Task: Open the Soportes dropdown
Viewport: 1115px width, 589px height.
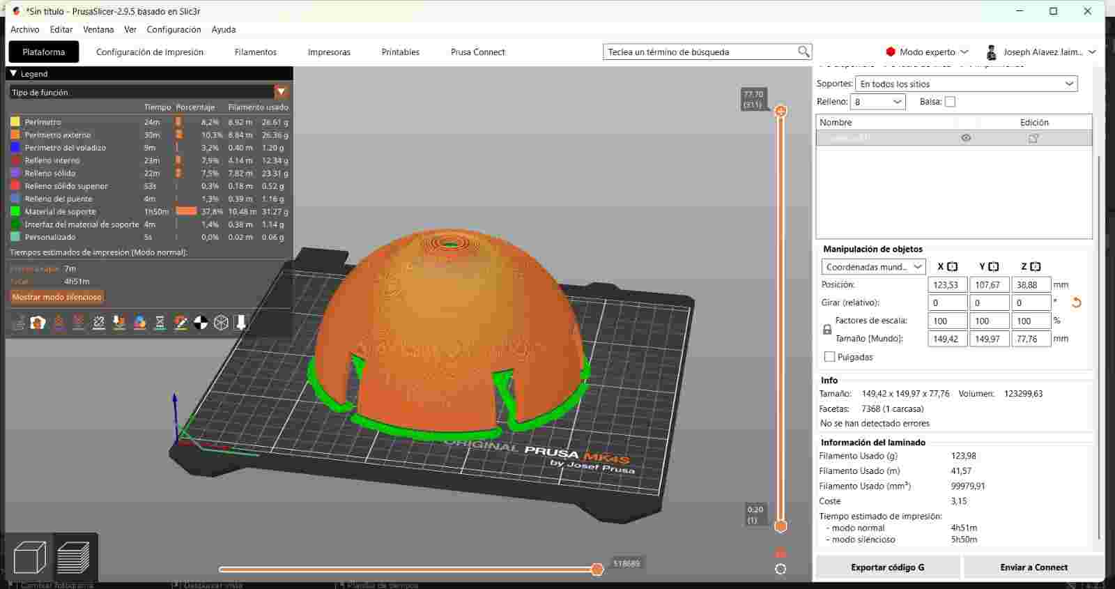Action: pos(966,84)
